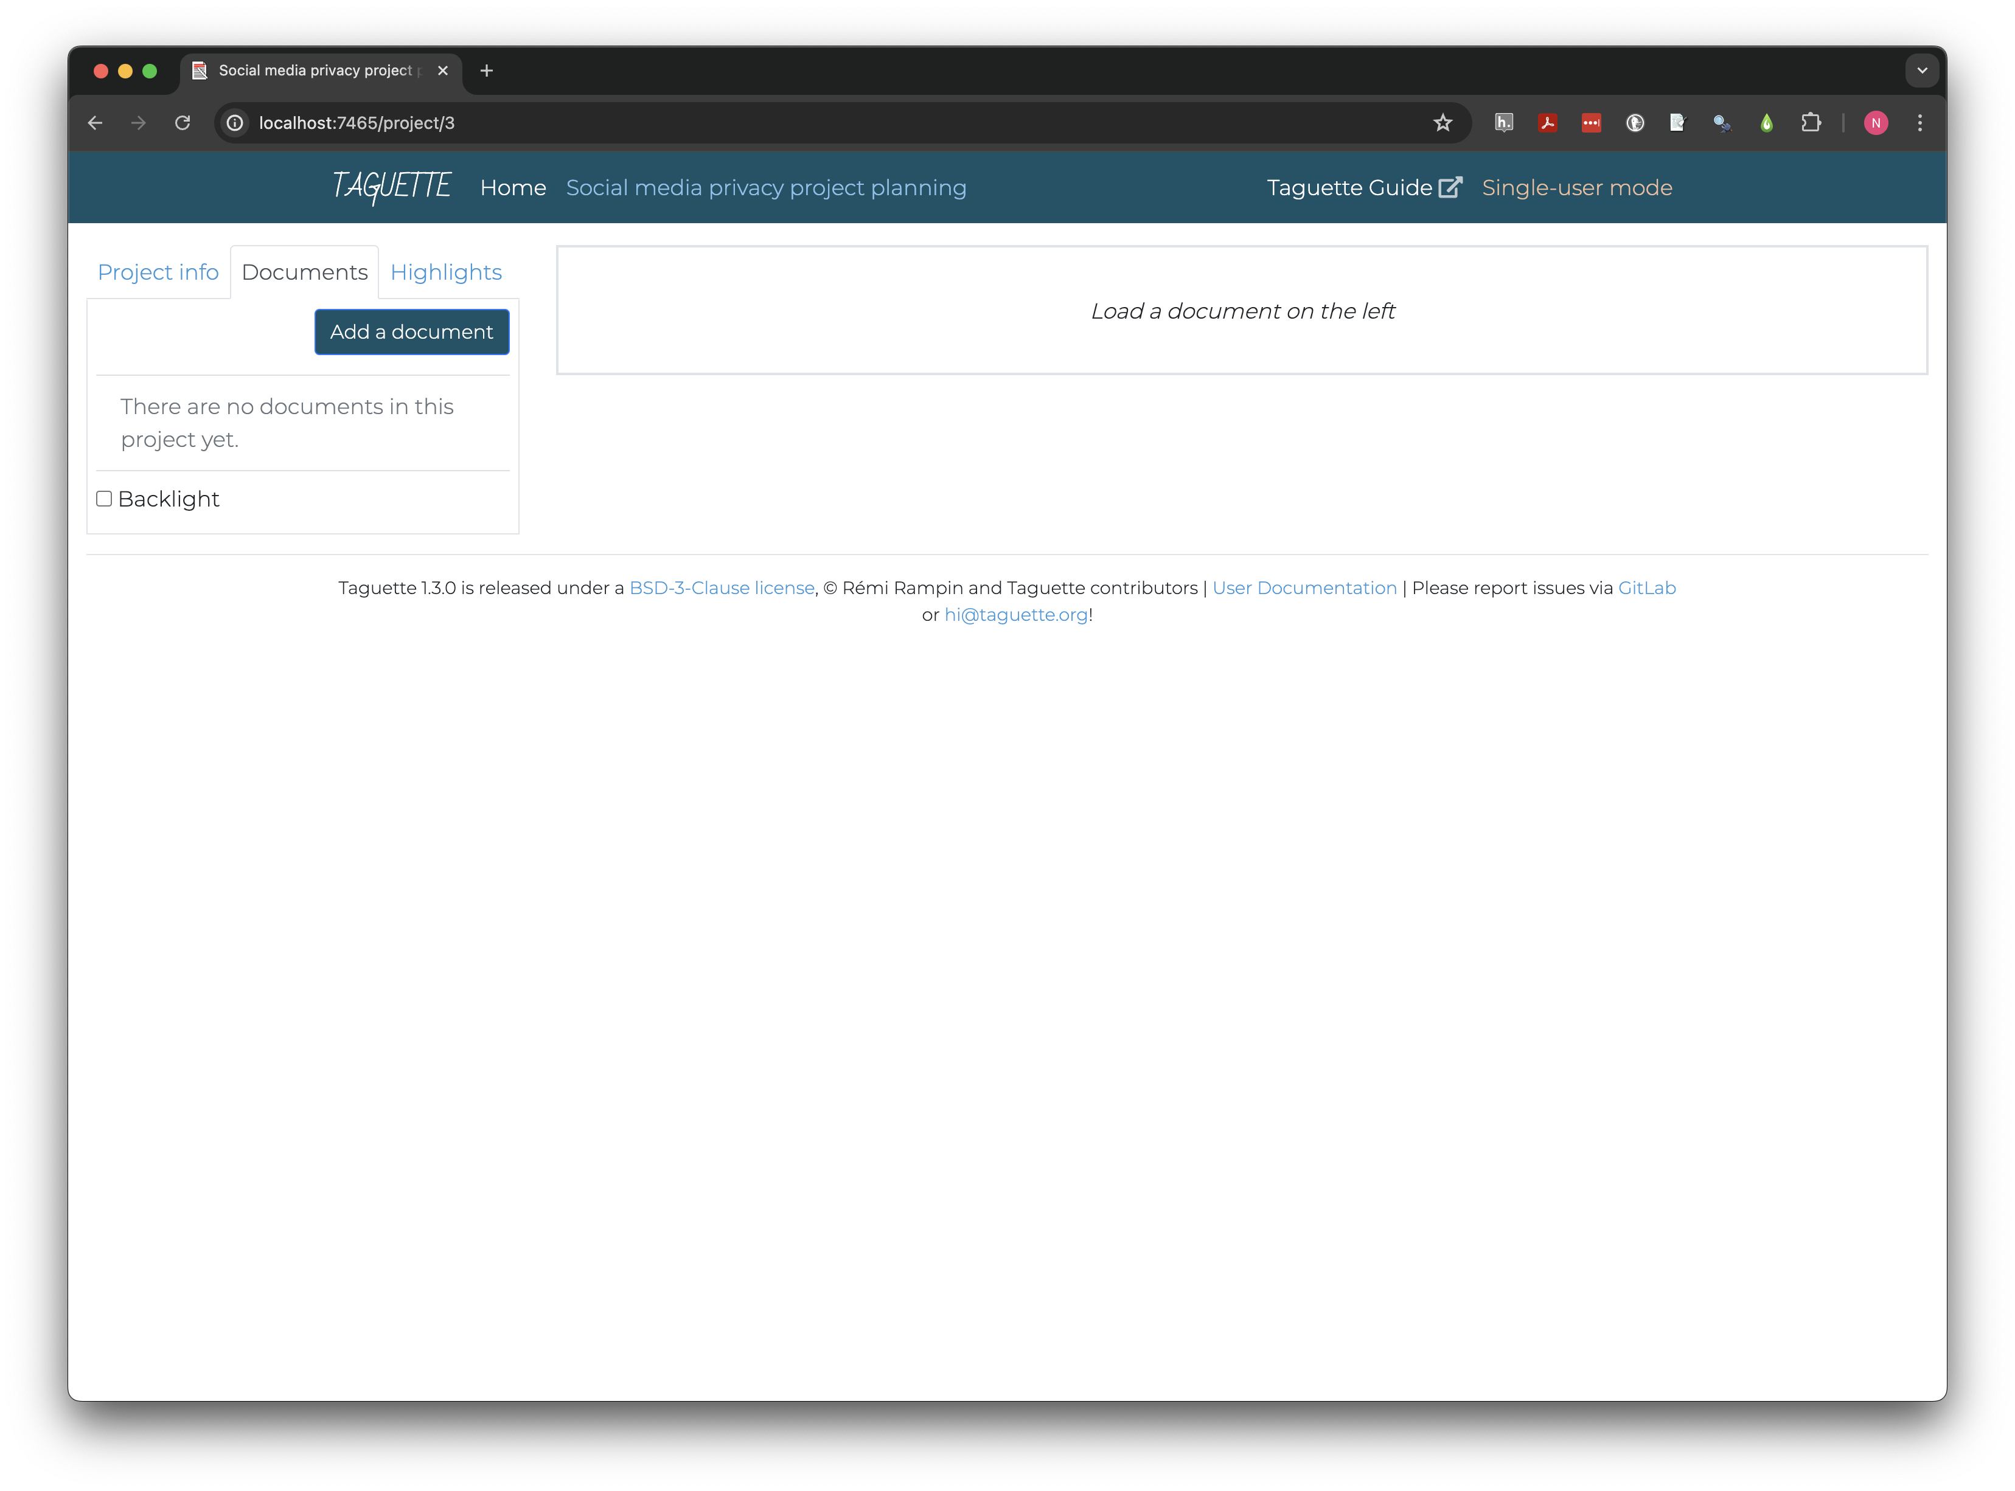The width and height of the screenshot is (2015, 1491).
Task: Click the Add a document button
Action: [x=411, y=330]
